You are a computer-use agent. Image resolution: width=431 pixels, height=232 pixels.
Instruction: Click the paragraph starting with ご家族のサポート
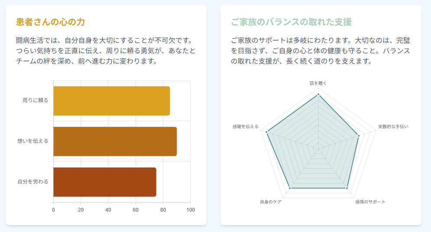(x=321, y=51)
